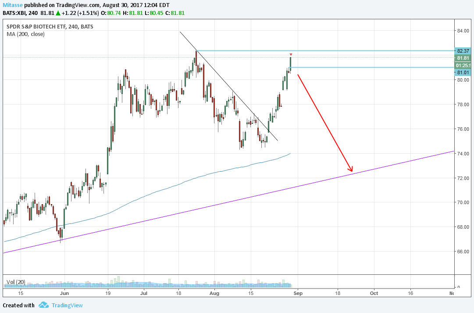
Task: Click the 84.00 price axis label
Action: (x=463, y=31)
